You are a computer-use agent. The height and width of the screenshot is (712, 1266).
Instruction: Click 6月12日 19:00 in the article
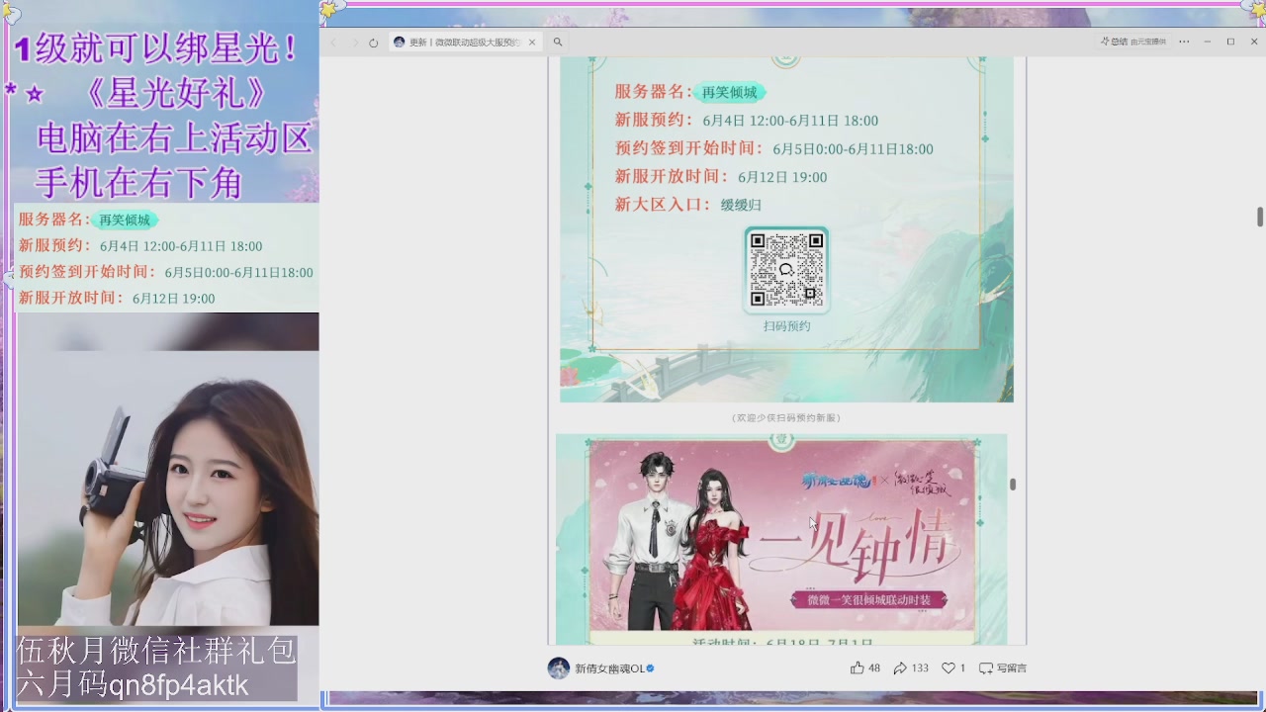782,177
